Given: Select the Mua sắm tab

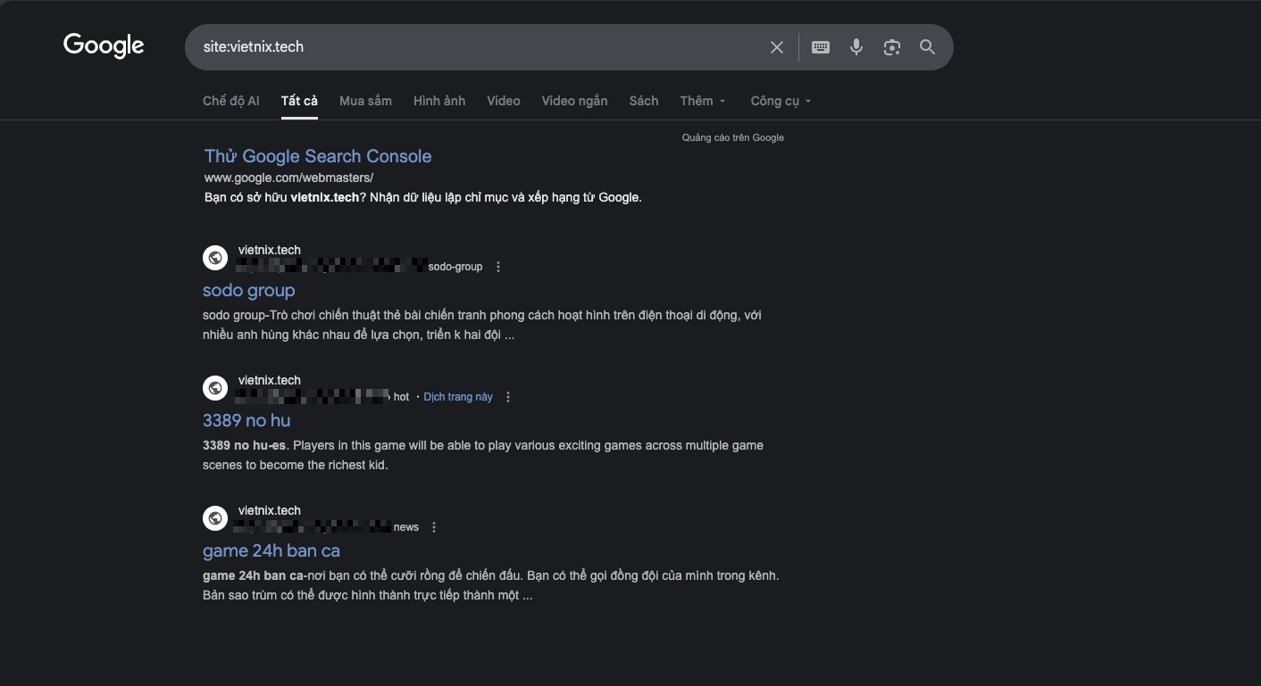Looking at the screenshot, I should [364, 101].
